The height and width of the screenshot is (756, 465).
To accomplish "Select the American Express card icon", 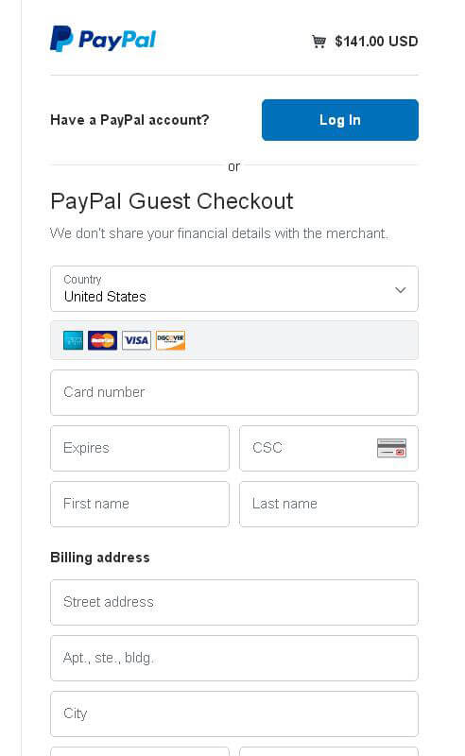I will point(73,340).
